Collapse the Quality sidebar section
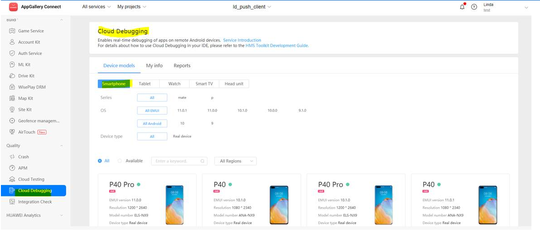This screenshot has height=236, width=540. click(x=62, y=146)
